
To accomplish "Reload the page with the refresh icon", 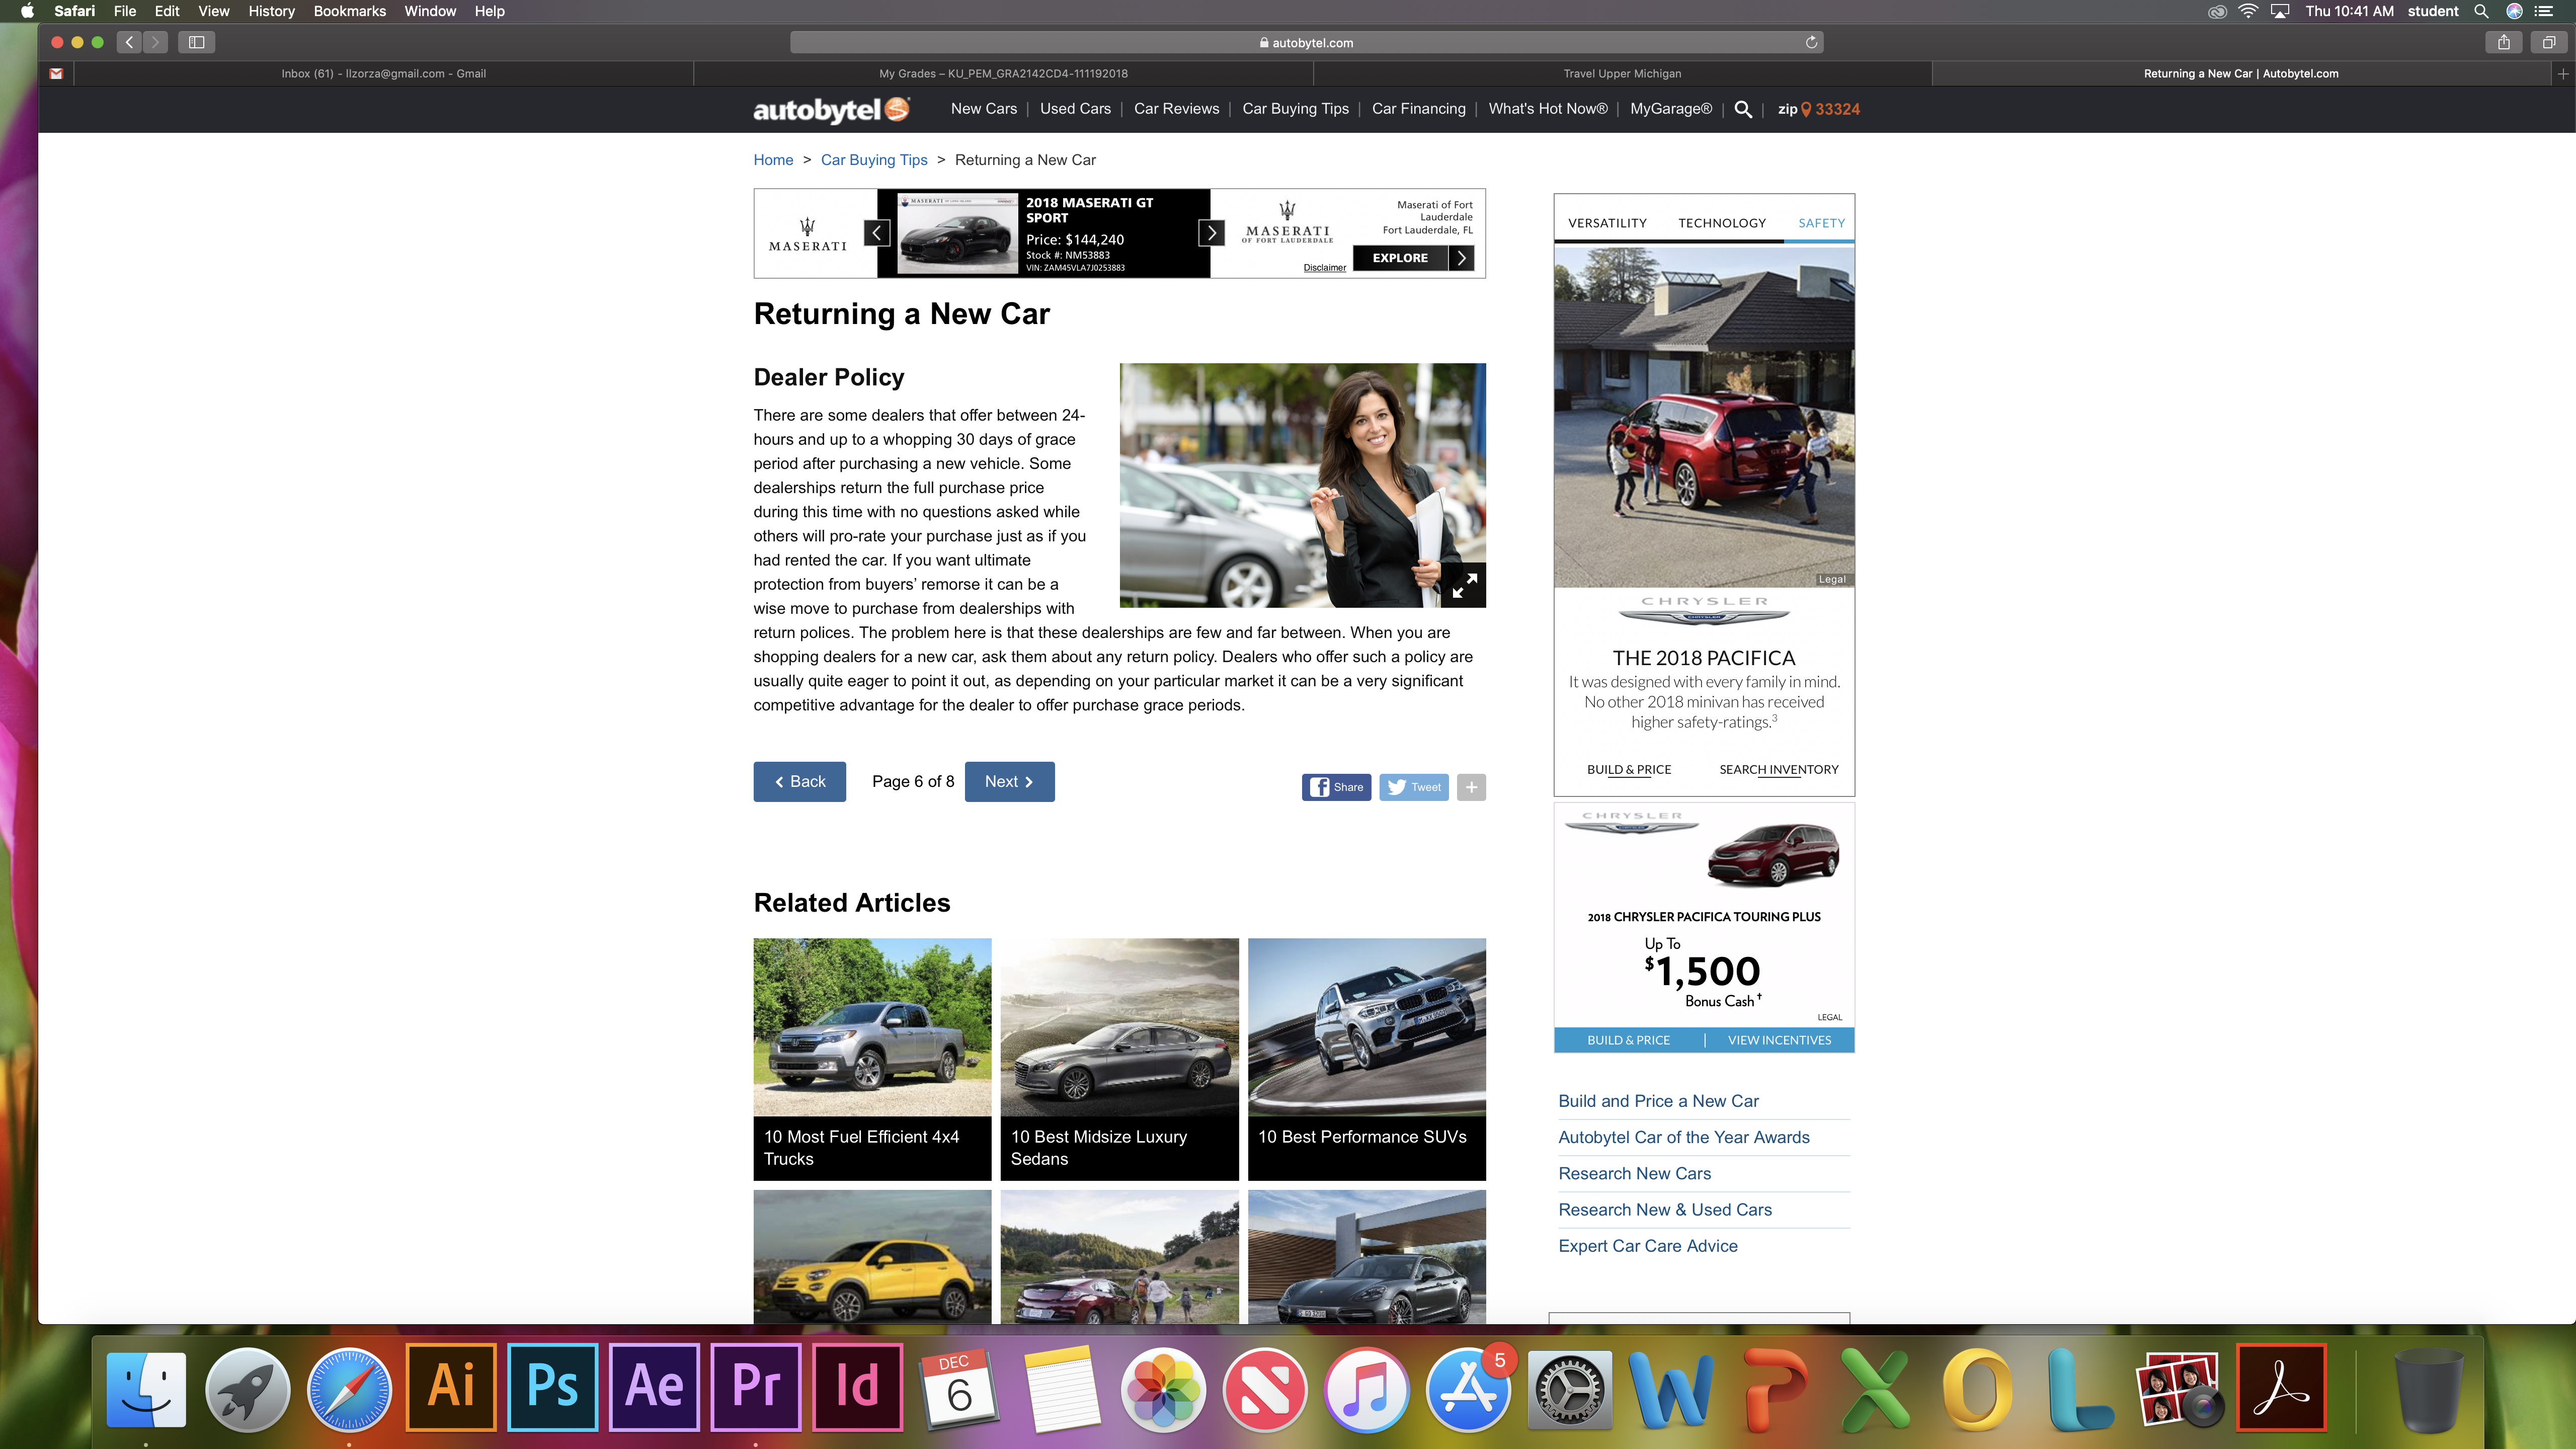I will pos(1811,42).
